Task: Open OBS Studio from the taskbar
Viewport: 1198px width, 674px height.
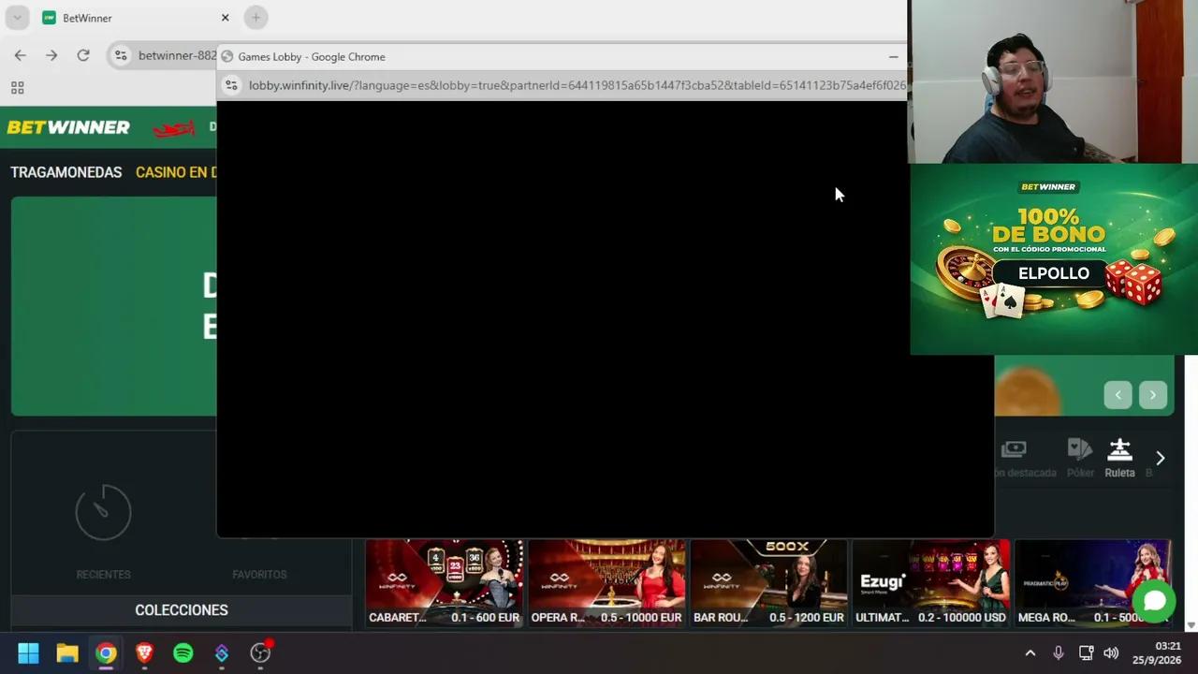Action: coord(260,653)
